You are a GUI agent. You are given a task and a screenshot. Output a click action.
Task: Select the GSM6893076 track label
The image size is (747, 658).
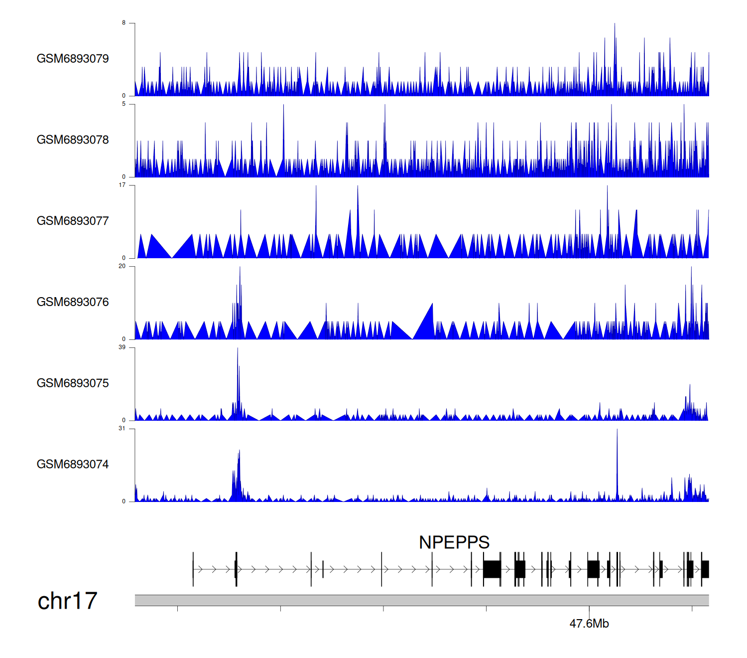point(73,302)
